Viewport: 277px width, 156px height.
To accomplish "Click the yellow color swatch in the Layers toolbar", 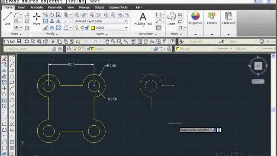I will click(x=93, y=49).
